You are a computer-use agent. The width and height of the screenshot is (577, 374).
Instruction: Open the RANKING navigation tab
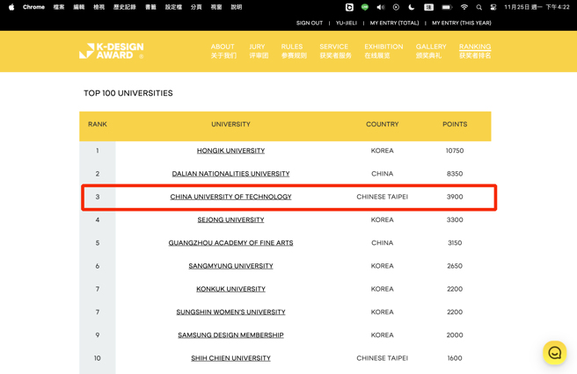475,51
